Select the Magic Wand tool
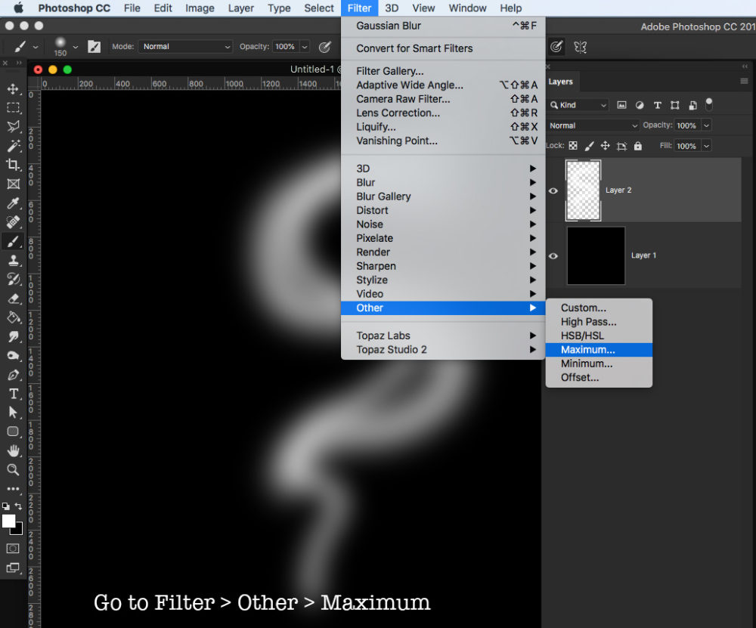Screen dimensions: 756x628 click(13, 146)
